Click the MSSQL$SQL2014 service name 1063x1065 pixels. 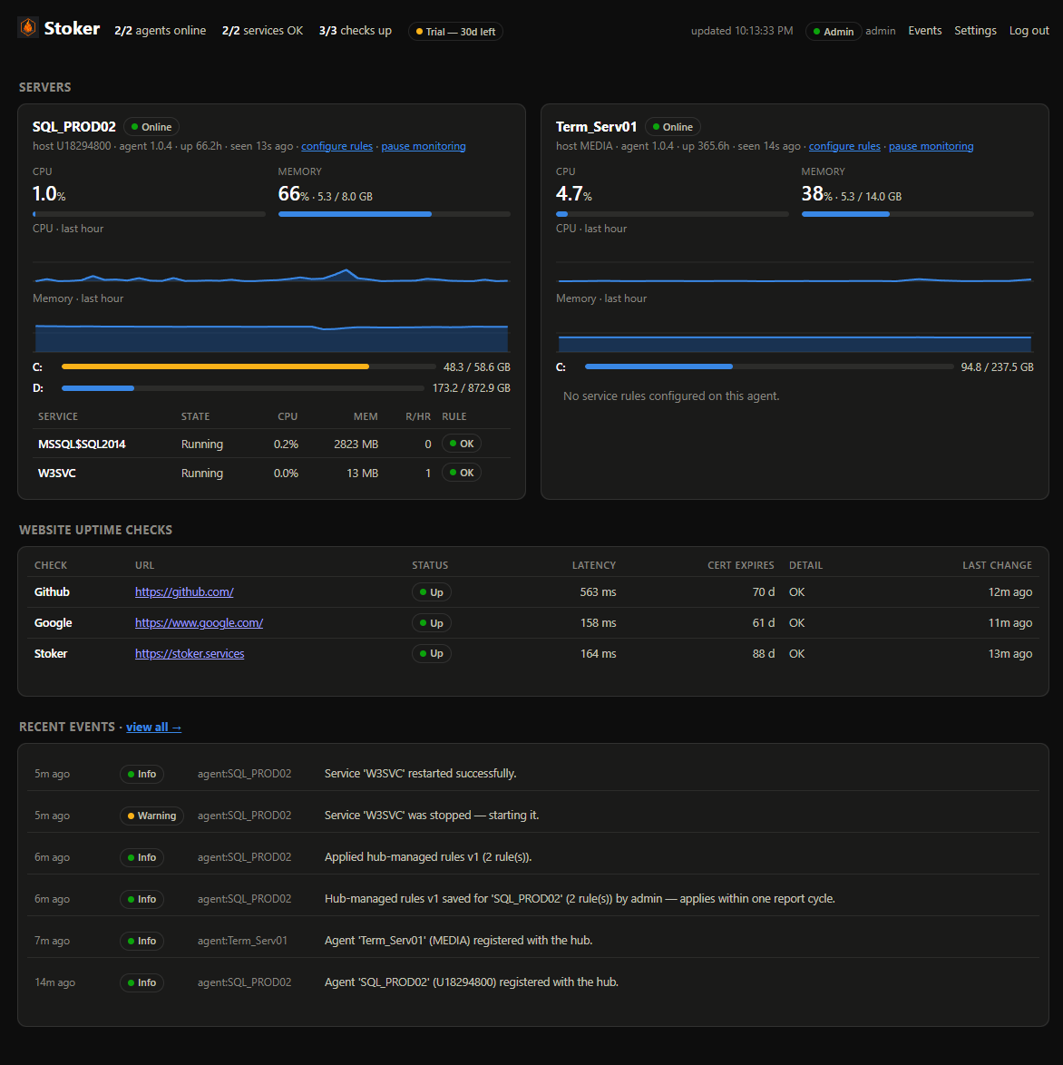82,445
